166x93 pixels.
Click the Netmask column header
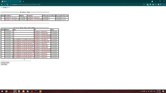point(34,16)
